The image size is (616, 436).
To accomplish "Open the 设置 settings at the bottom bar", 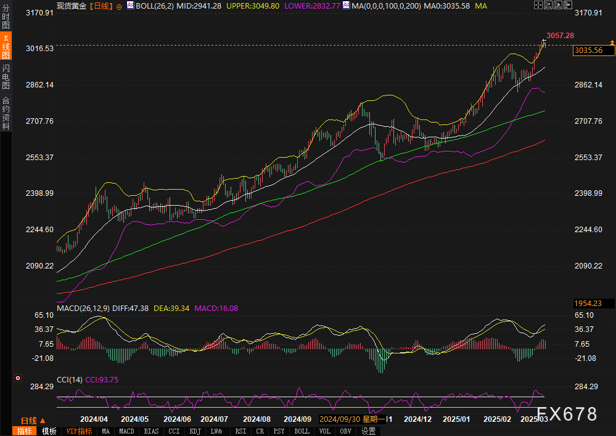I will click(x=368, y=431).
